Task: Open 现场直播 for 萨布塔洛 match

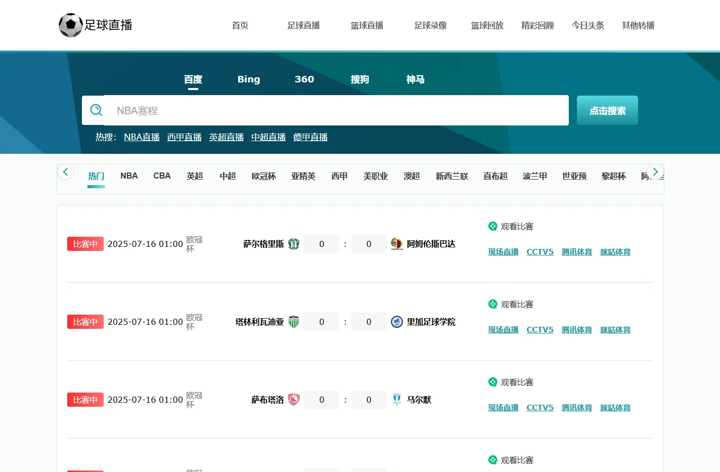Action: pyautogui.click(x=503, y=408)
